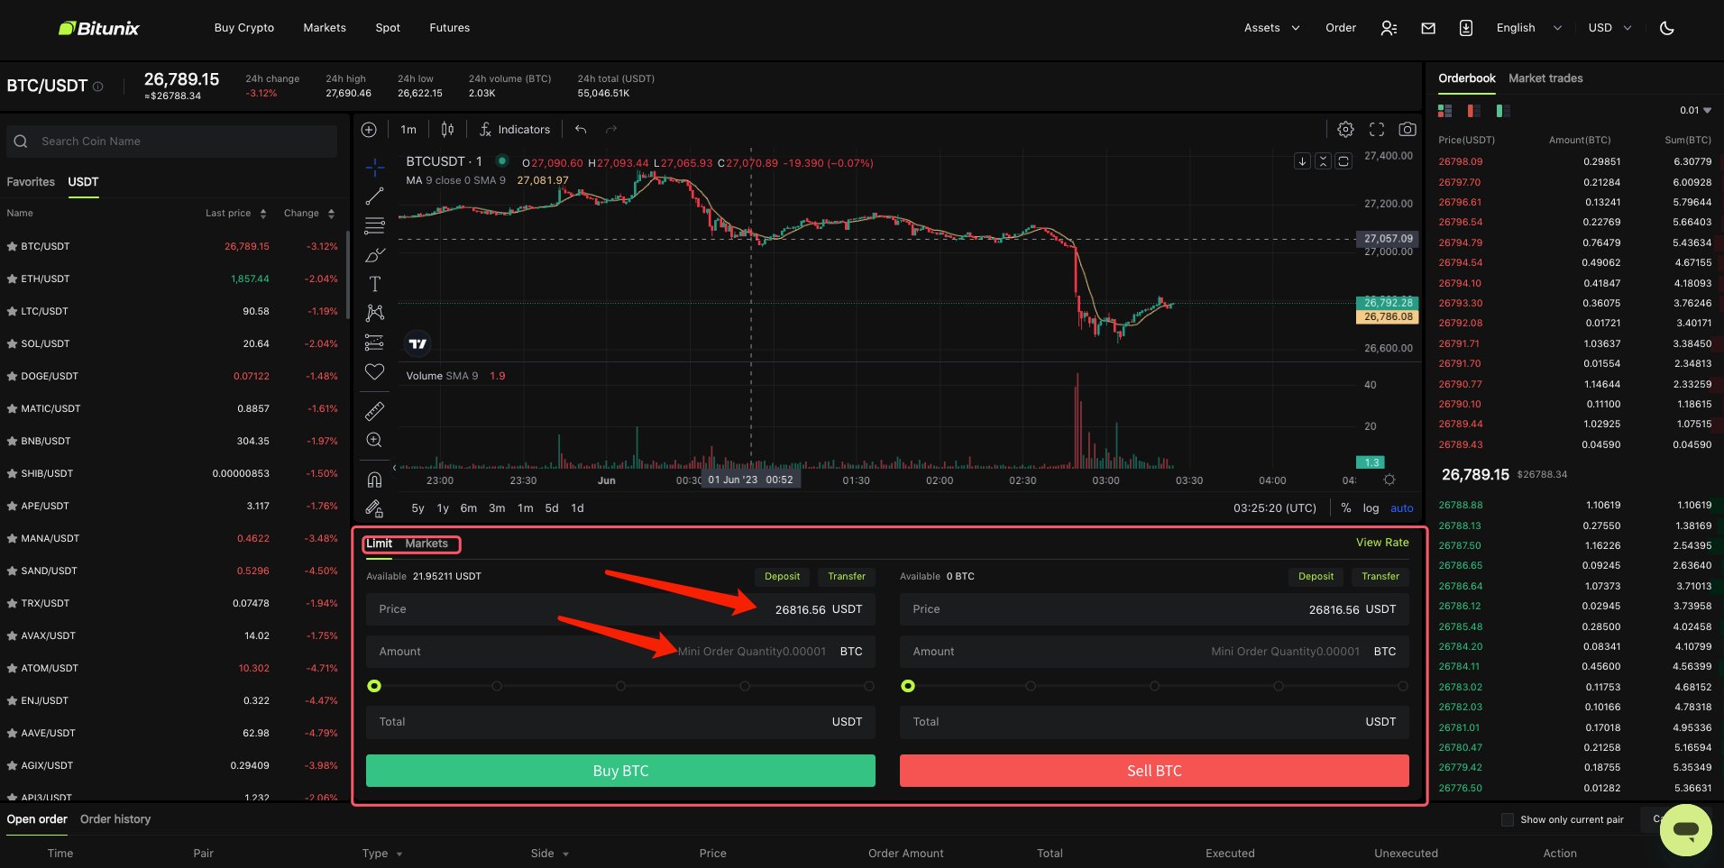Enter fullscreen chart mode
The height and width of the screenshot is (868, 1724).
tap(1376, 130)
